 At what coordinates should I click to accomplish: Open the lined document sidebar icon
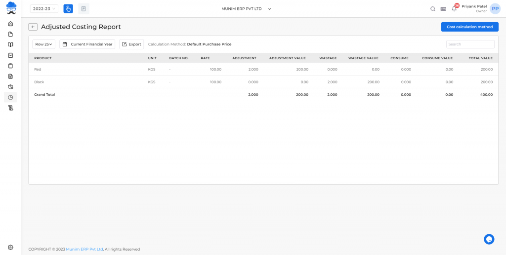click(x=10, y=76)
